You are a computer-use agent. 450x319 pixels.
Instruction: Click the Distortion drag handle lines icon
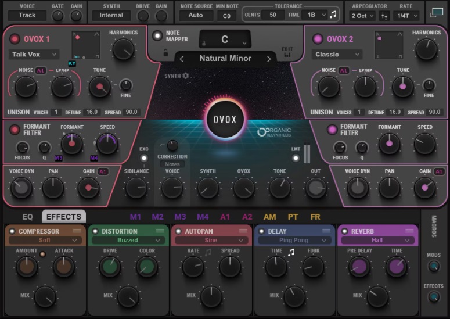(x=160, y=231)
